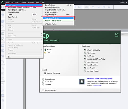This screenshot has height=109, width=128.
Task: Click the pointer tool icon in left toolbar
Action: [3, 68]
